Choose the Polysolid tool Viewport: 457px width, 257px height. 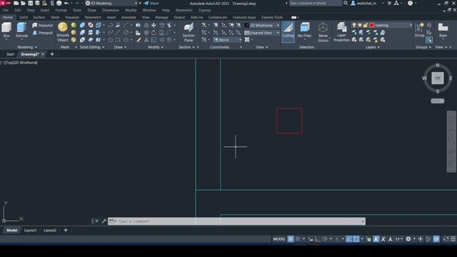pyautogui.click(x=42, y=26)
